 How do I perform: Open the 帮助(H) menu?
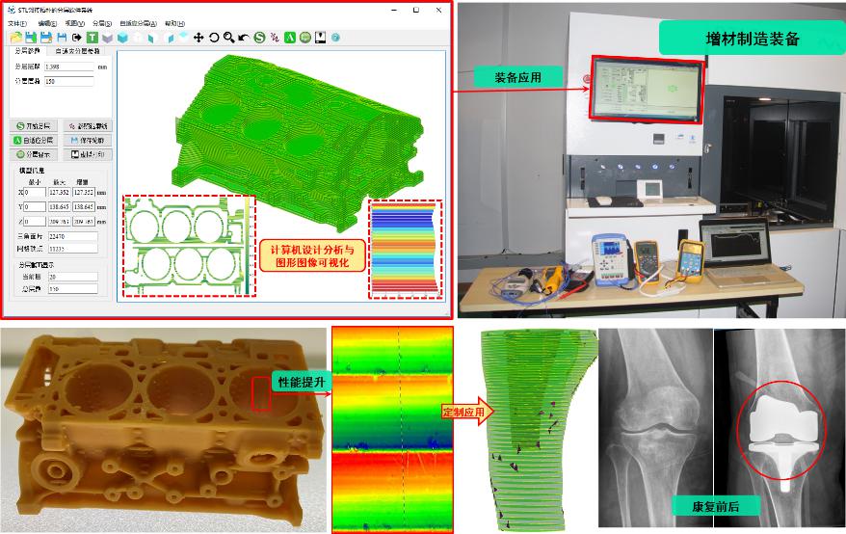point(175,22)
